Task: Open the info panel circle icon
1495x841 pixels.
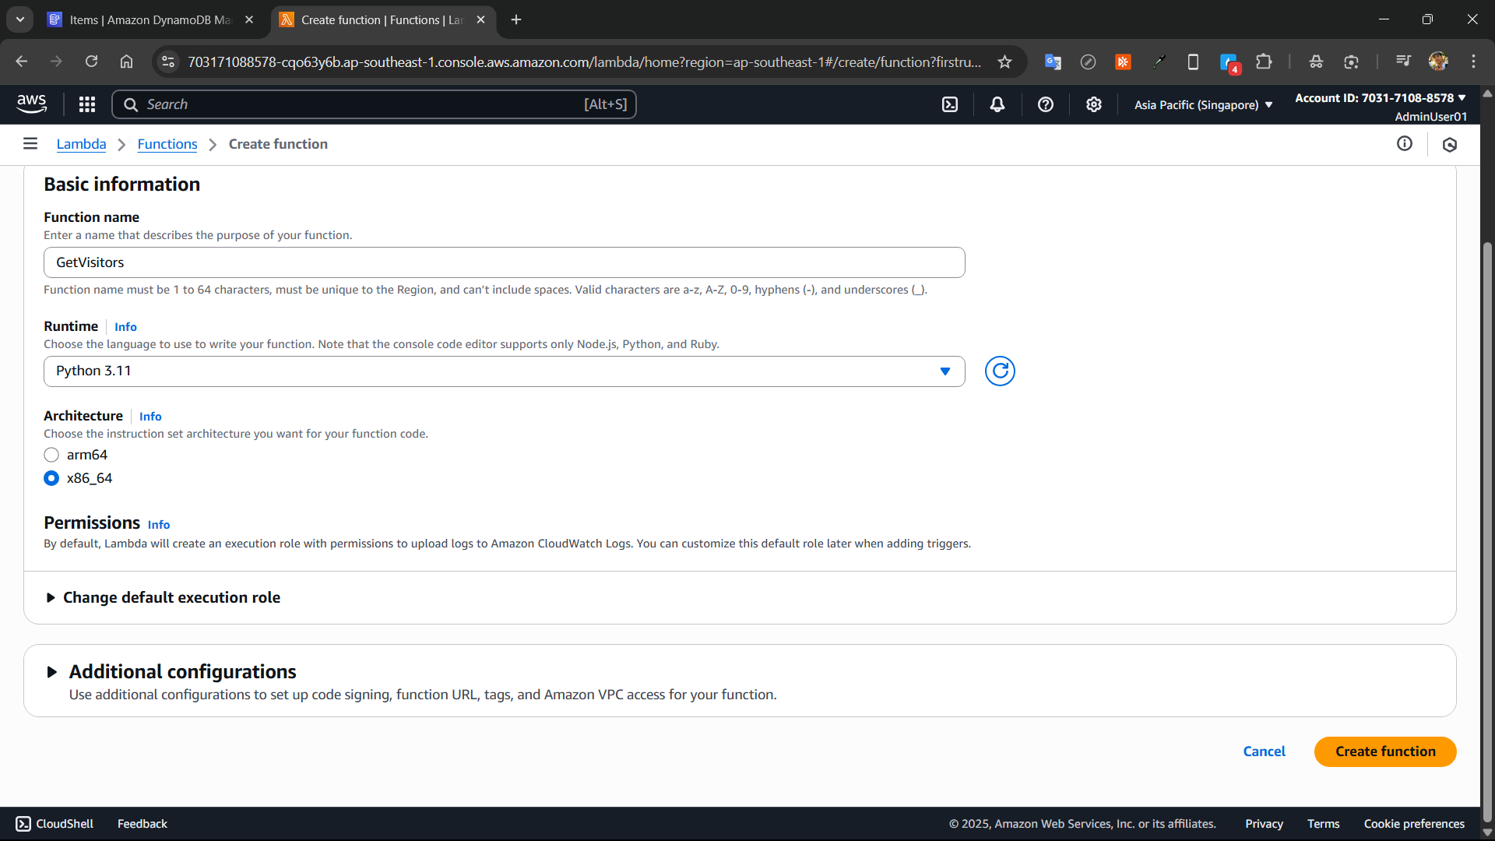Action: pyautogui.click(x=1405, y=143)
